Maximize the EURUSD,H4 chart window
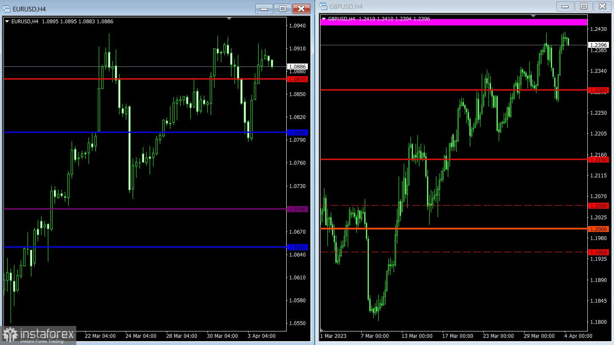This screenshot has height=345, width=614. [282, 9]
